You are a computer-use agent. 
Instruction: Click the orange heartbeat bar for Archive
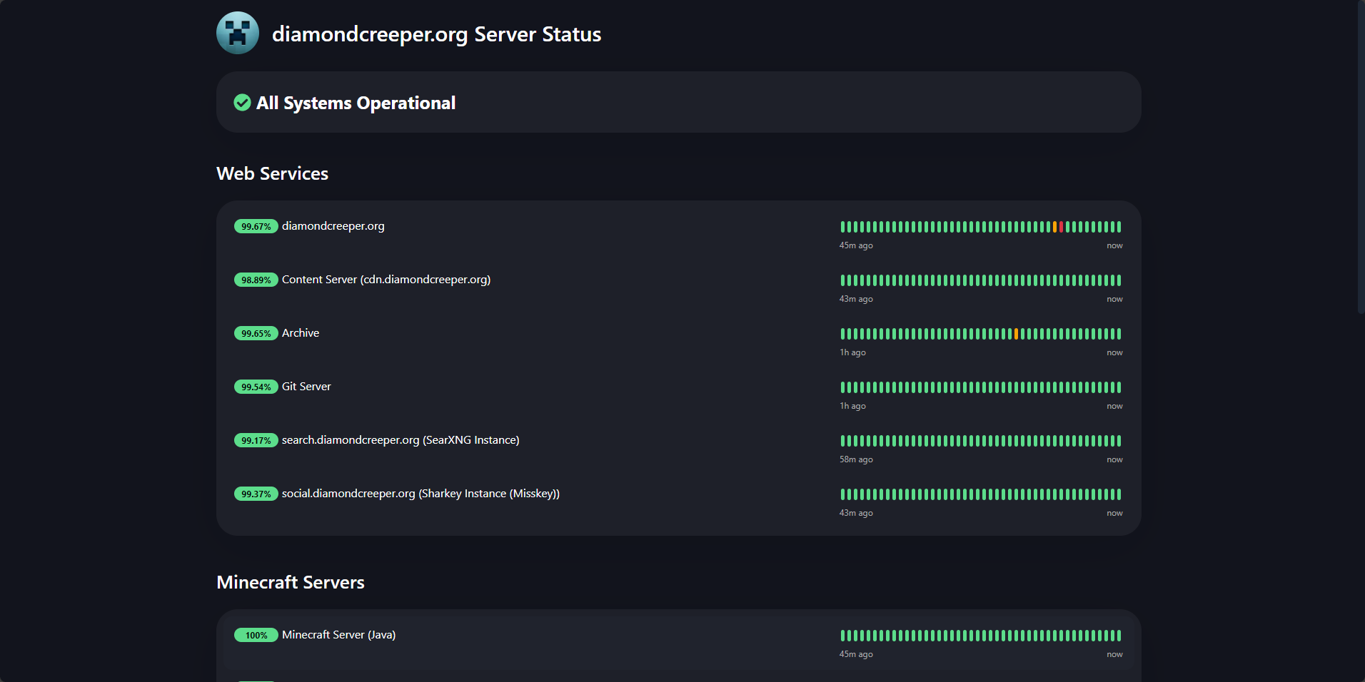click(x=1016, y=334)
